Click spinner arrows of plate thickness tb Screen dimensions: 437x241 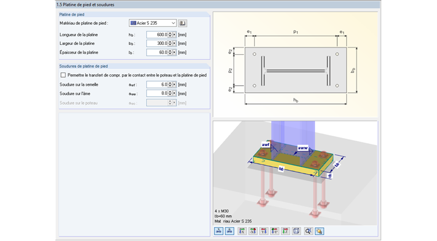[x=170, y=52]
